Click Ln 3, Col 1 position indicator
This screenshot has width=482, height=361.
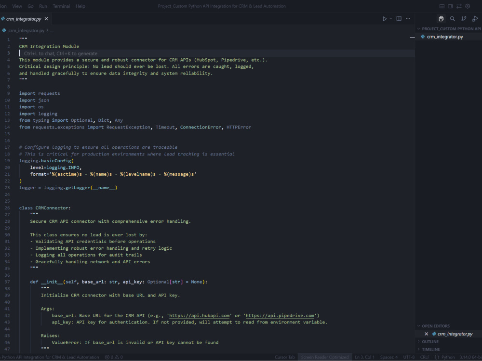click(364, 357)
